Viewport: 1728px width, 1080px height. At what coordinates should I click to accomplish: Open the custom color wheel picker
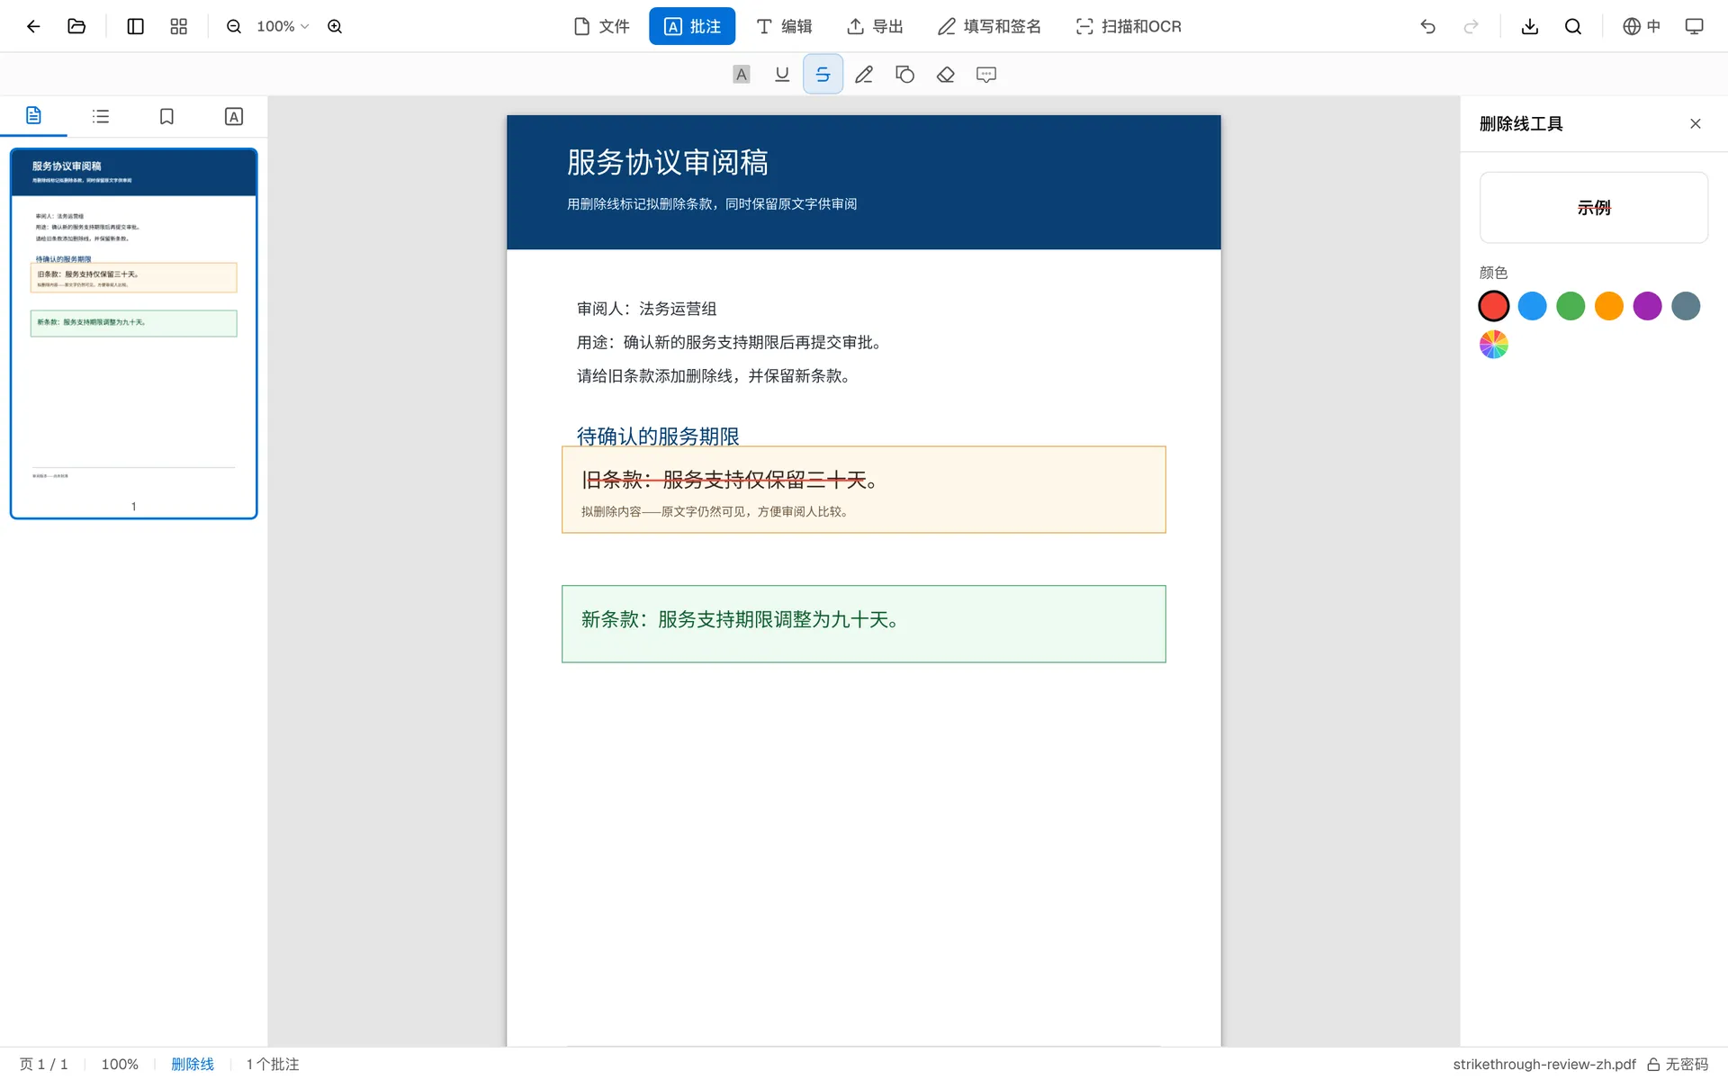click(x=1494, y=345)
